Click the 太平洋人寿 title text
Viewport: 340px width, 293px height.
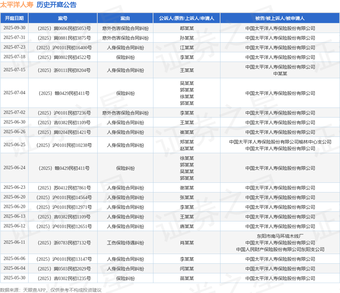(17, 5)
